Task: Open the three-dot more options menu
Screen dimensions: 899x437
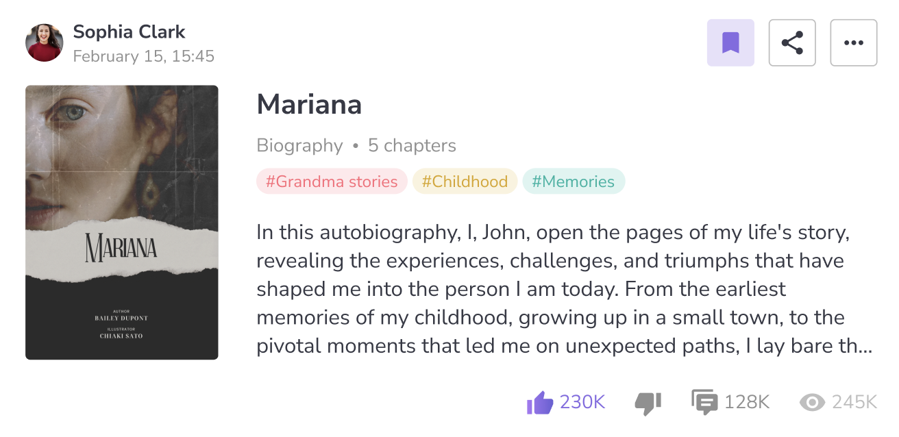Action: (x=854, y=42)
